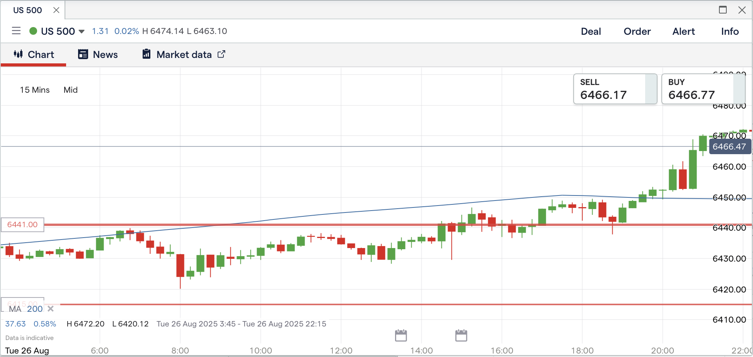Open the hamburger menu icon
This screenshot has height=357, width=753.
pyautogui.click(x=16, y=31)
